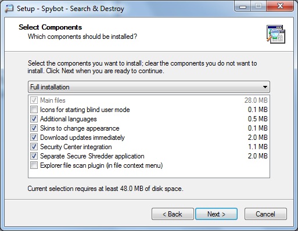Click the Spybot setup title bar icon
This screenshot has height=231, width=298.
[9, 9]
